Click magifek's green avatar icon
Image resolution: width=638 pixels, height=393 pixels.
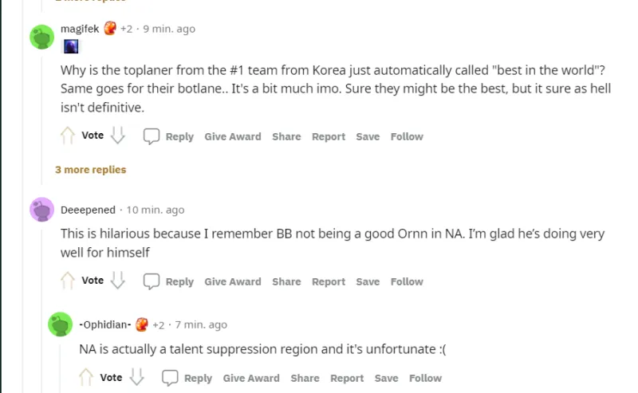[42, 37]
